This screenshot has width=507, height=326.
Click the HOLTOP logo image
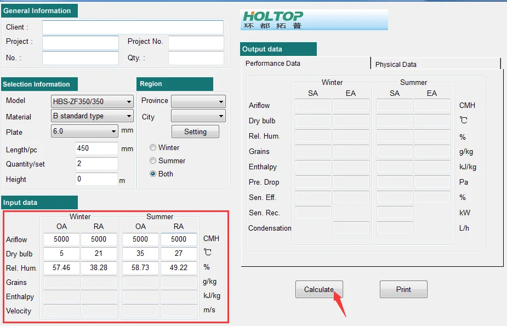314,20
